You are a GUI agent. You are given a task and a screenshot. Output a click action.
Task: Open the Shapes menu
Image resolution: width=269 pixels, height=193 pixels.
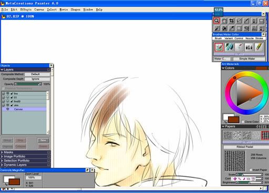click(75, 9)
